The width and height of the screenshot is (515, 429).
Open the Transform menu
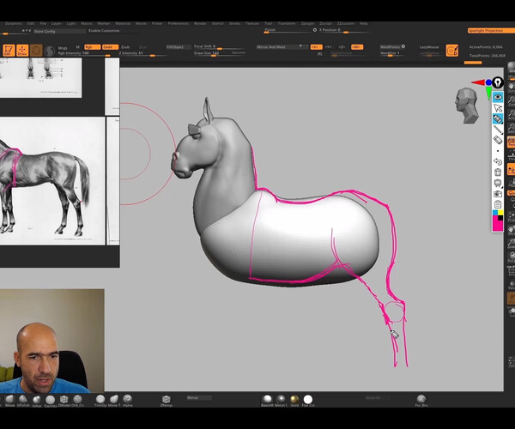pos(287,24)
